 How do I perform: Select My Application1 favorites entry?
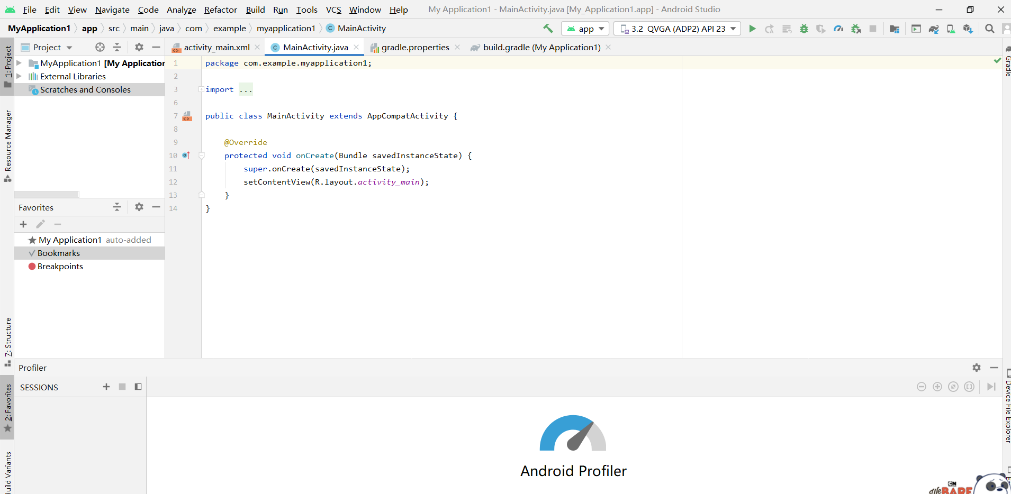89,240
